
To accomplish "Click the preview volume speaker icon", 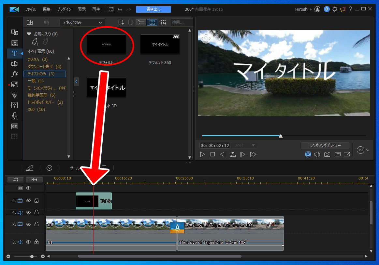I will (317, 154).
